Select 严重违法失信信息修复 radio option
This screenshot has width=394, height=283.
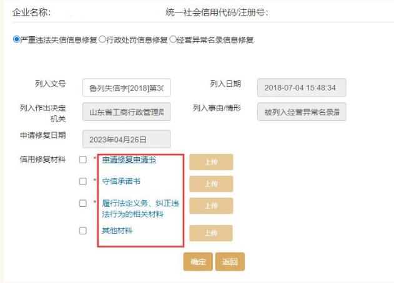(x=17, y=39)
